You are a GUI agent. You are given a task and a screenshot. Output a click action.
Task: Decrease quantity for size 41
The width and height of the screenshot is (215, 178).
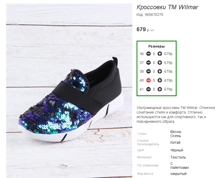148,89
